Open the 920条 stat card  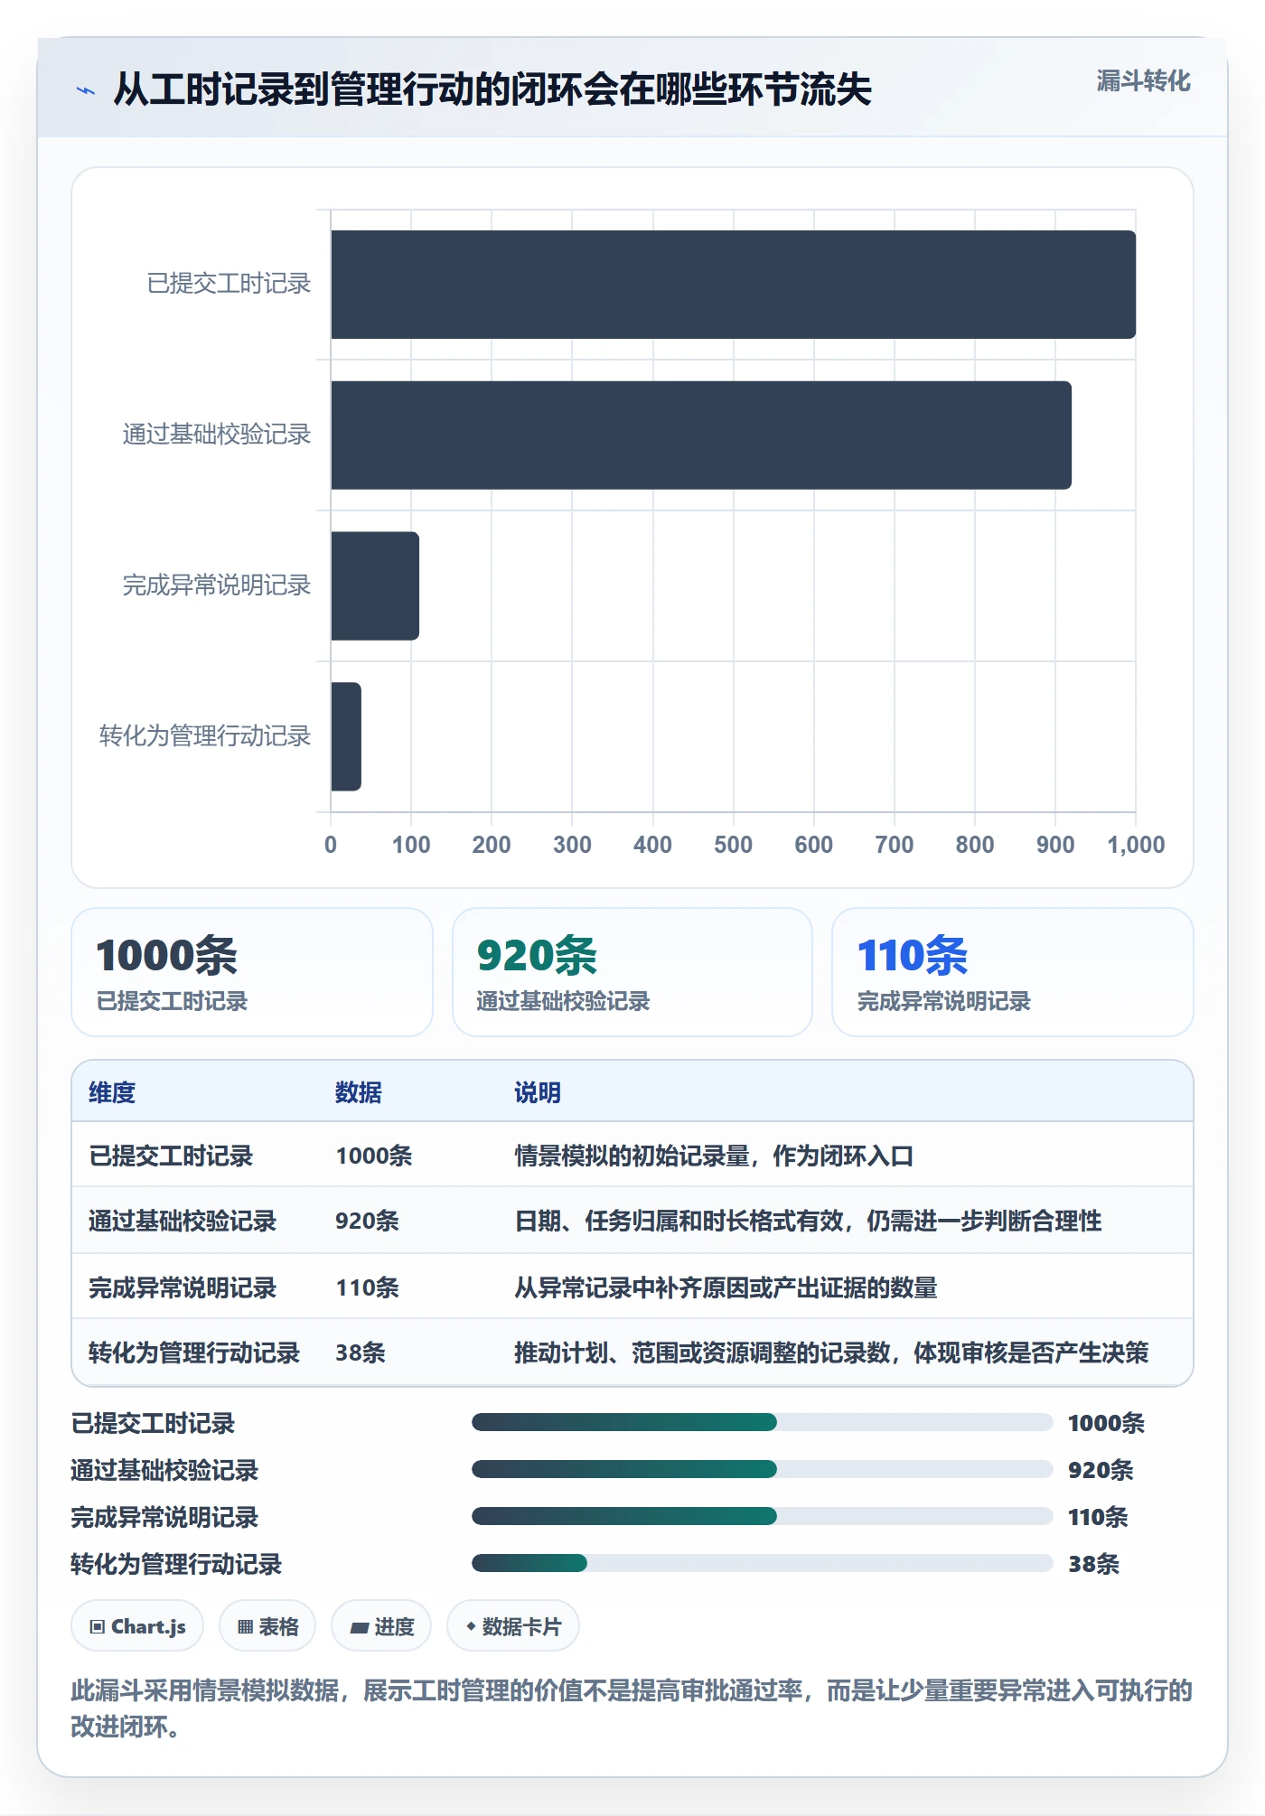tap(632, 972)
